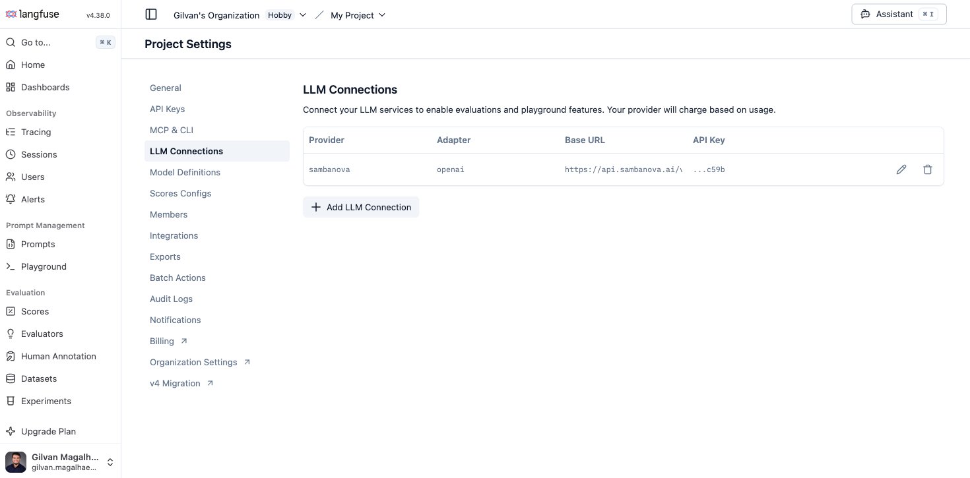Open Alerts page
Screen dimensions: 970x478
(x=61, y=199)
